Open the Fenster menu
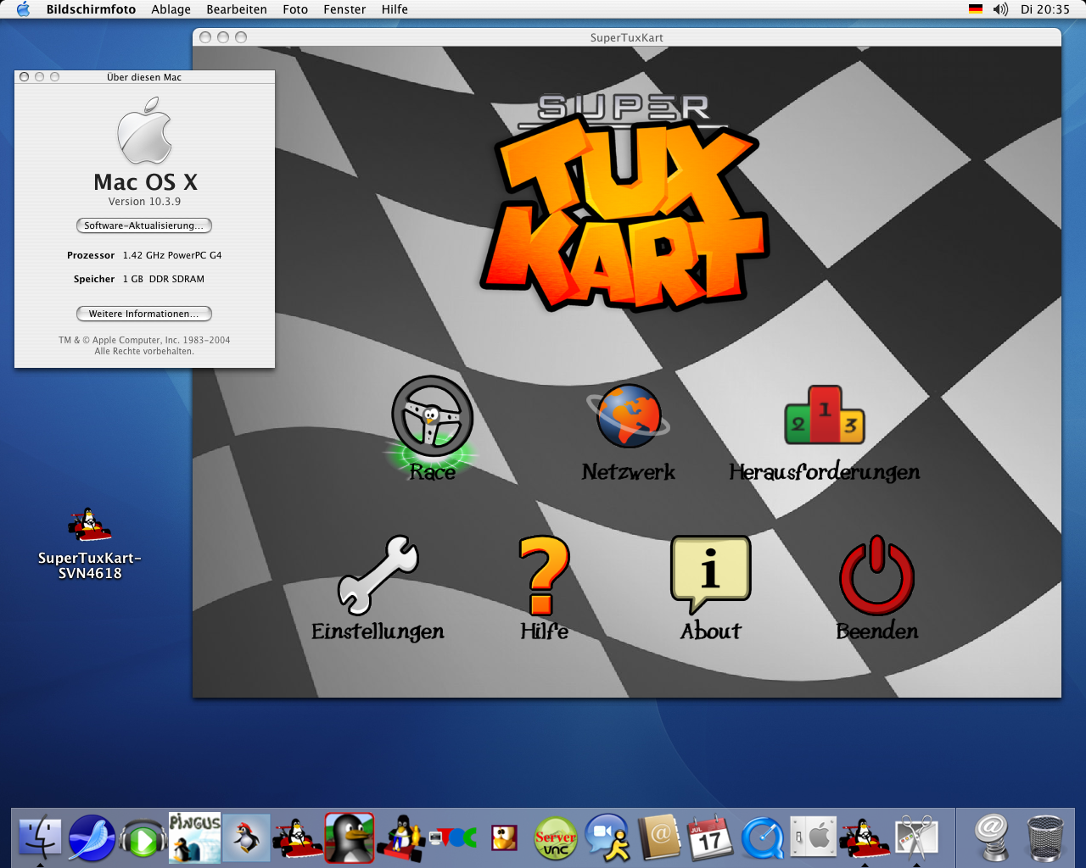The height and width of the screenshot is (868, 1086). pos(344,9)
